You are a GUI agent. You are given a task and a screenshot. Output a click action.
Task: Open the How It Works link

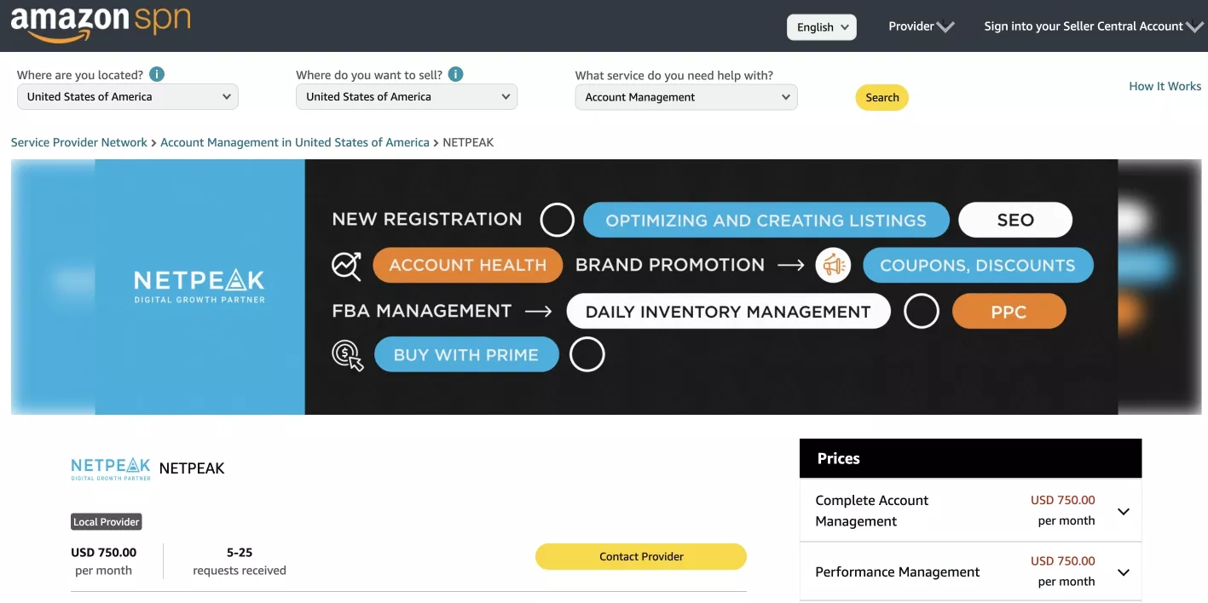[1165, 86]
